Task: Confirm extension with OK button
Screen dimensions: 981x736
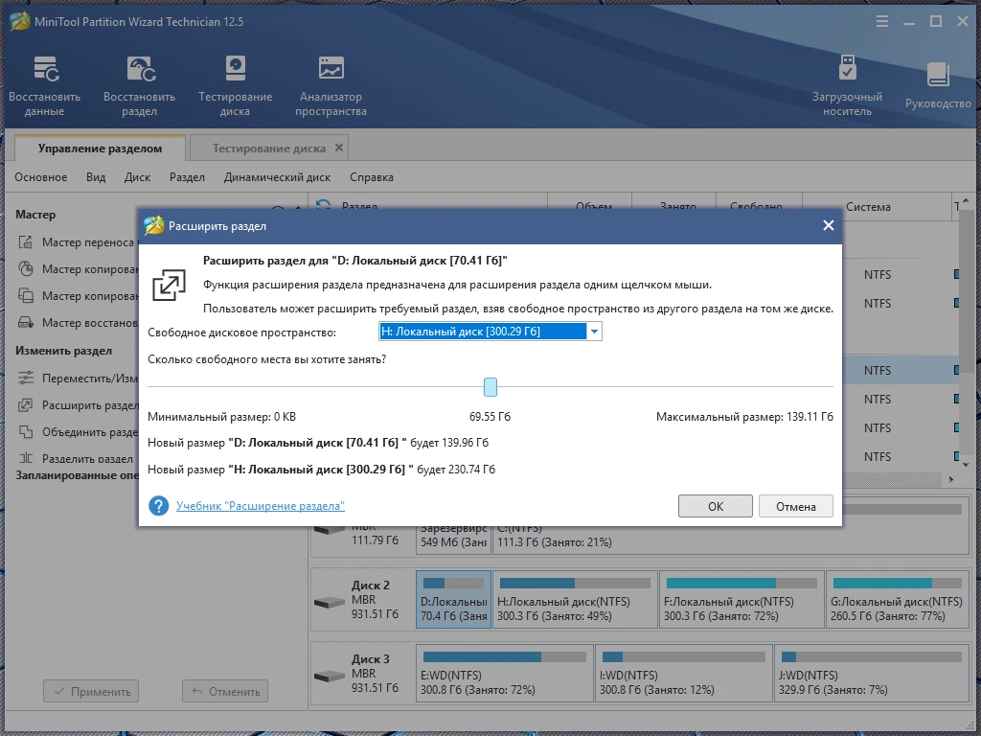Action: pyautogui.click(x=715, y=506)
